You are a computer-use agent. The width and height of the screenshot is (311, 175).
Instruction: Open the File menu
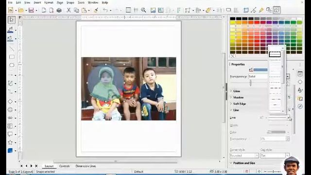point(10,2)
